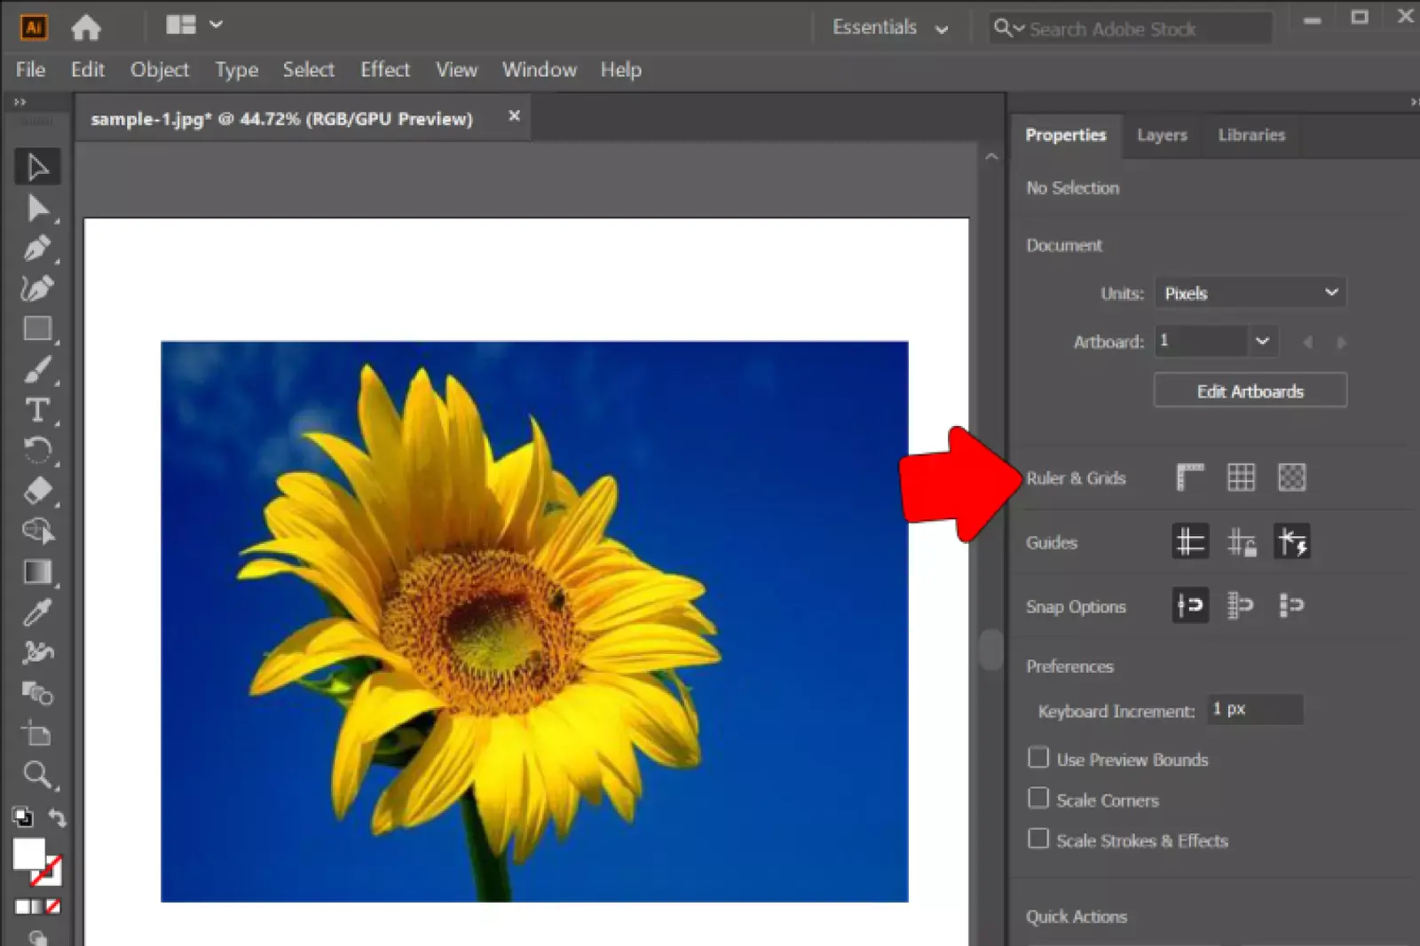Switch to the Layers tab
The height and width of the screenshot is (946, 1420).
tap(1162, 135)
